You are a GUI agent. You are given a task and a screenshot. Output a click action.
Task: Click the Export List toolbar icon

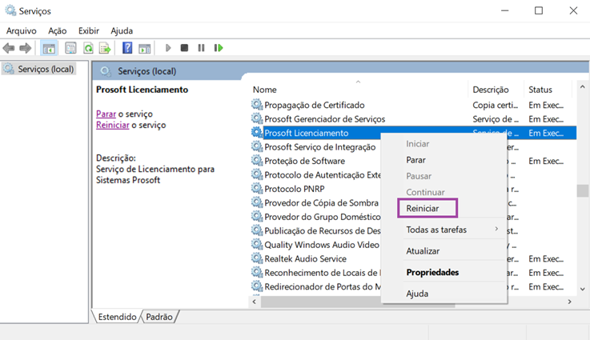tap(105, 48)
